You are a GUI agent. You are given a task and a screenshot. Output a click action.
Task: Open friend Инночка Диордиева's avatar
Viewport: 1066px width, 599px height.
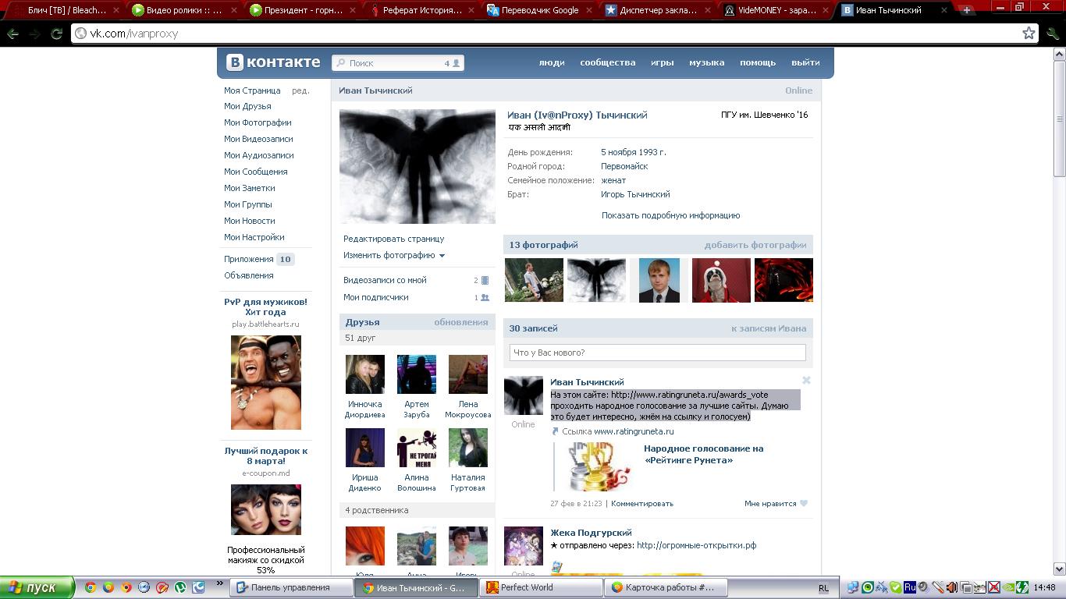point(365,374)
